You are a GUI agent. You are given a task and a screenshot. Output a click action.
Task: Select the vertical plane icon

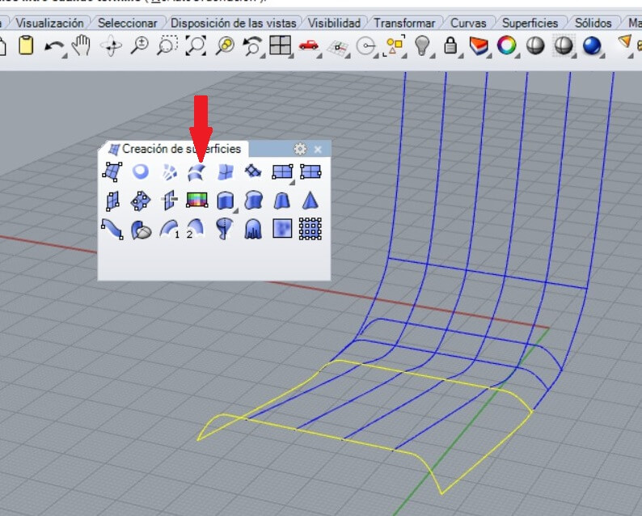(x=112, y=201)
